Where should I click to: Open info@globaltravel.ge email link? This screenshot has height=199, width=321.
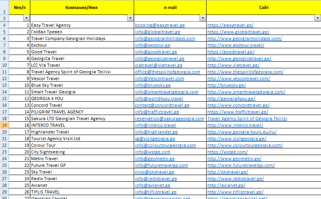157,32
